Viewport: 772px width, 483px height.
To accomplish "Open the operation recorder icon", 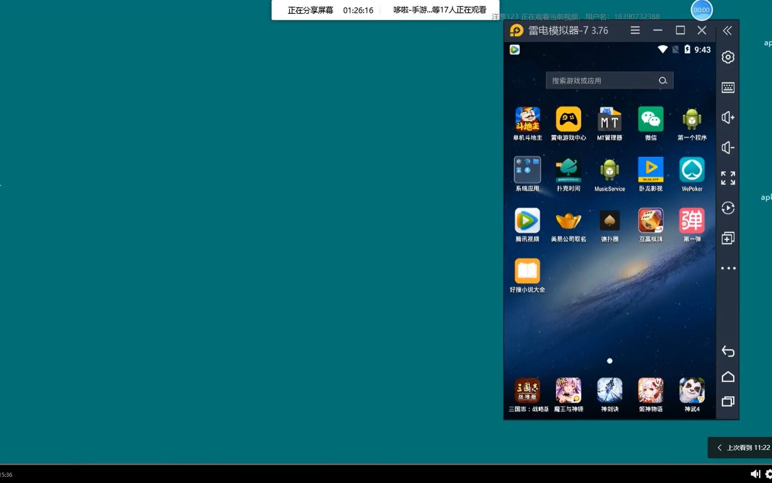I will pyautogui.click(x=728, y=208).
